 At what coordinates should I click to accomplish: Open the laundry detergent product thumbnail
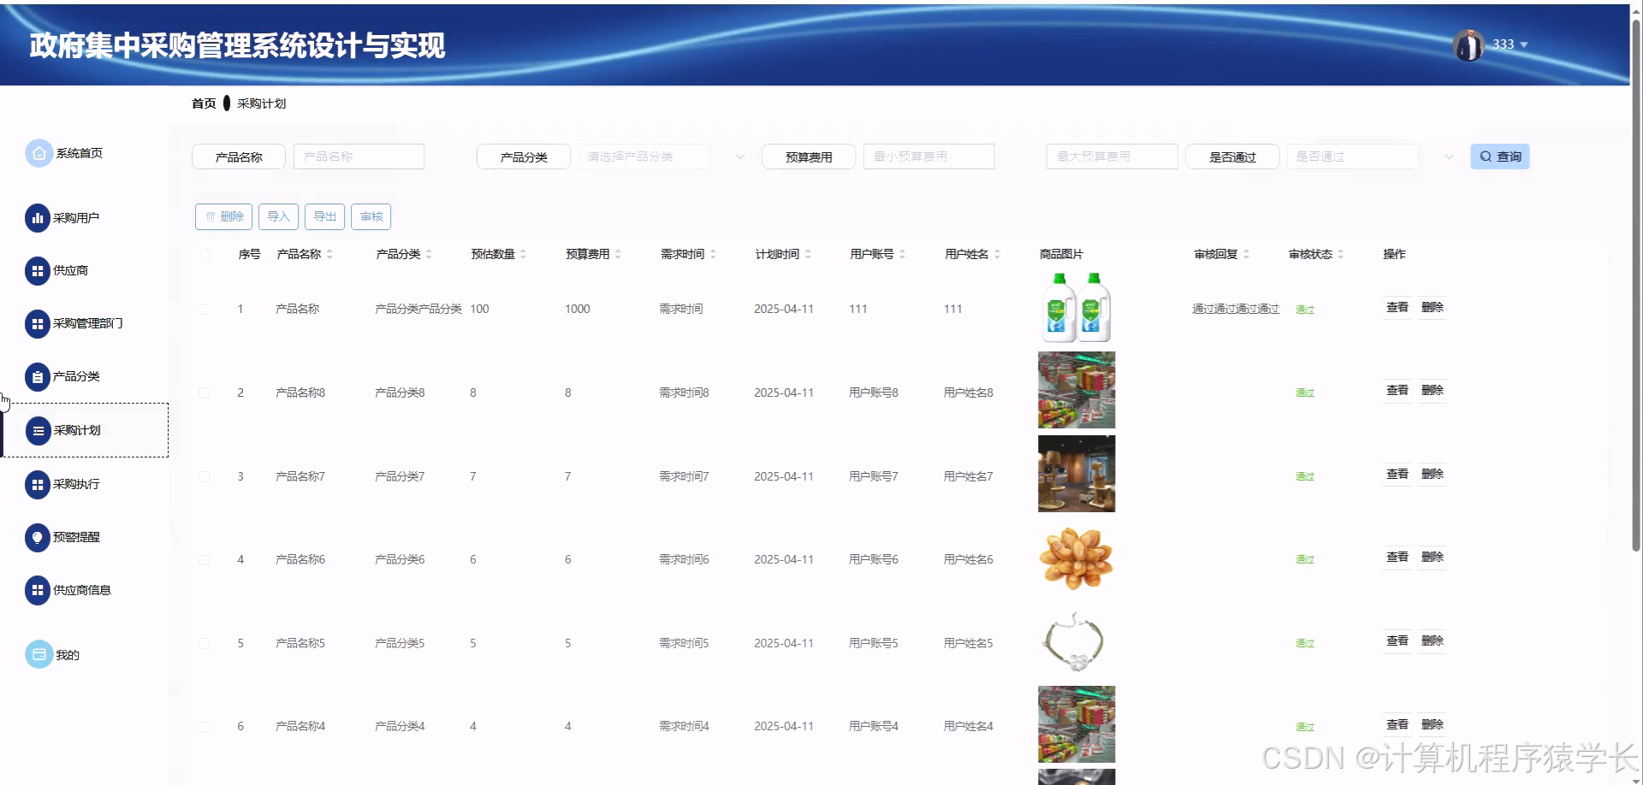tap(1076, 306)
